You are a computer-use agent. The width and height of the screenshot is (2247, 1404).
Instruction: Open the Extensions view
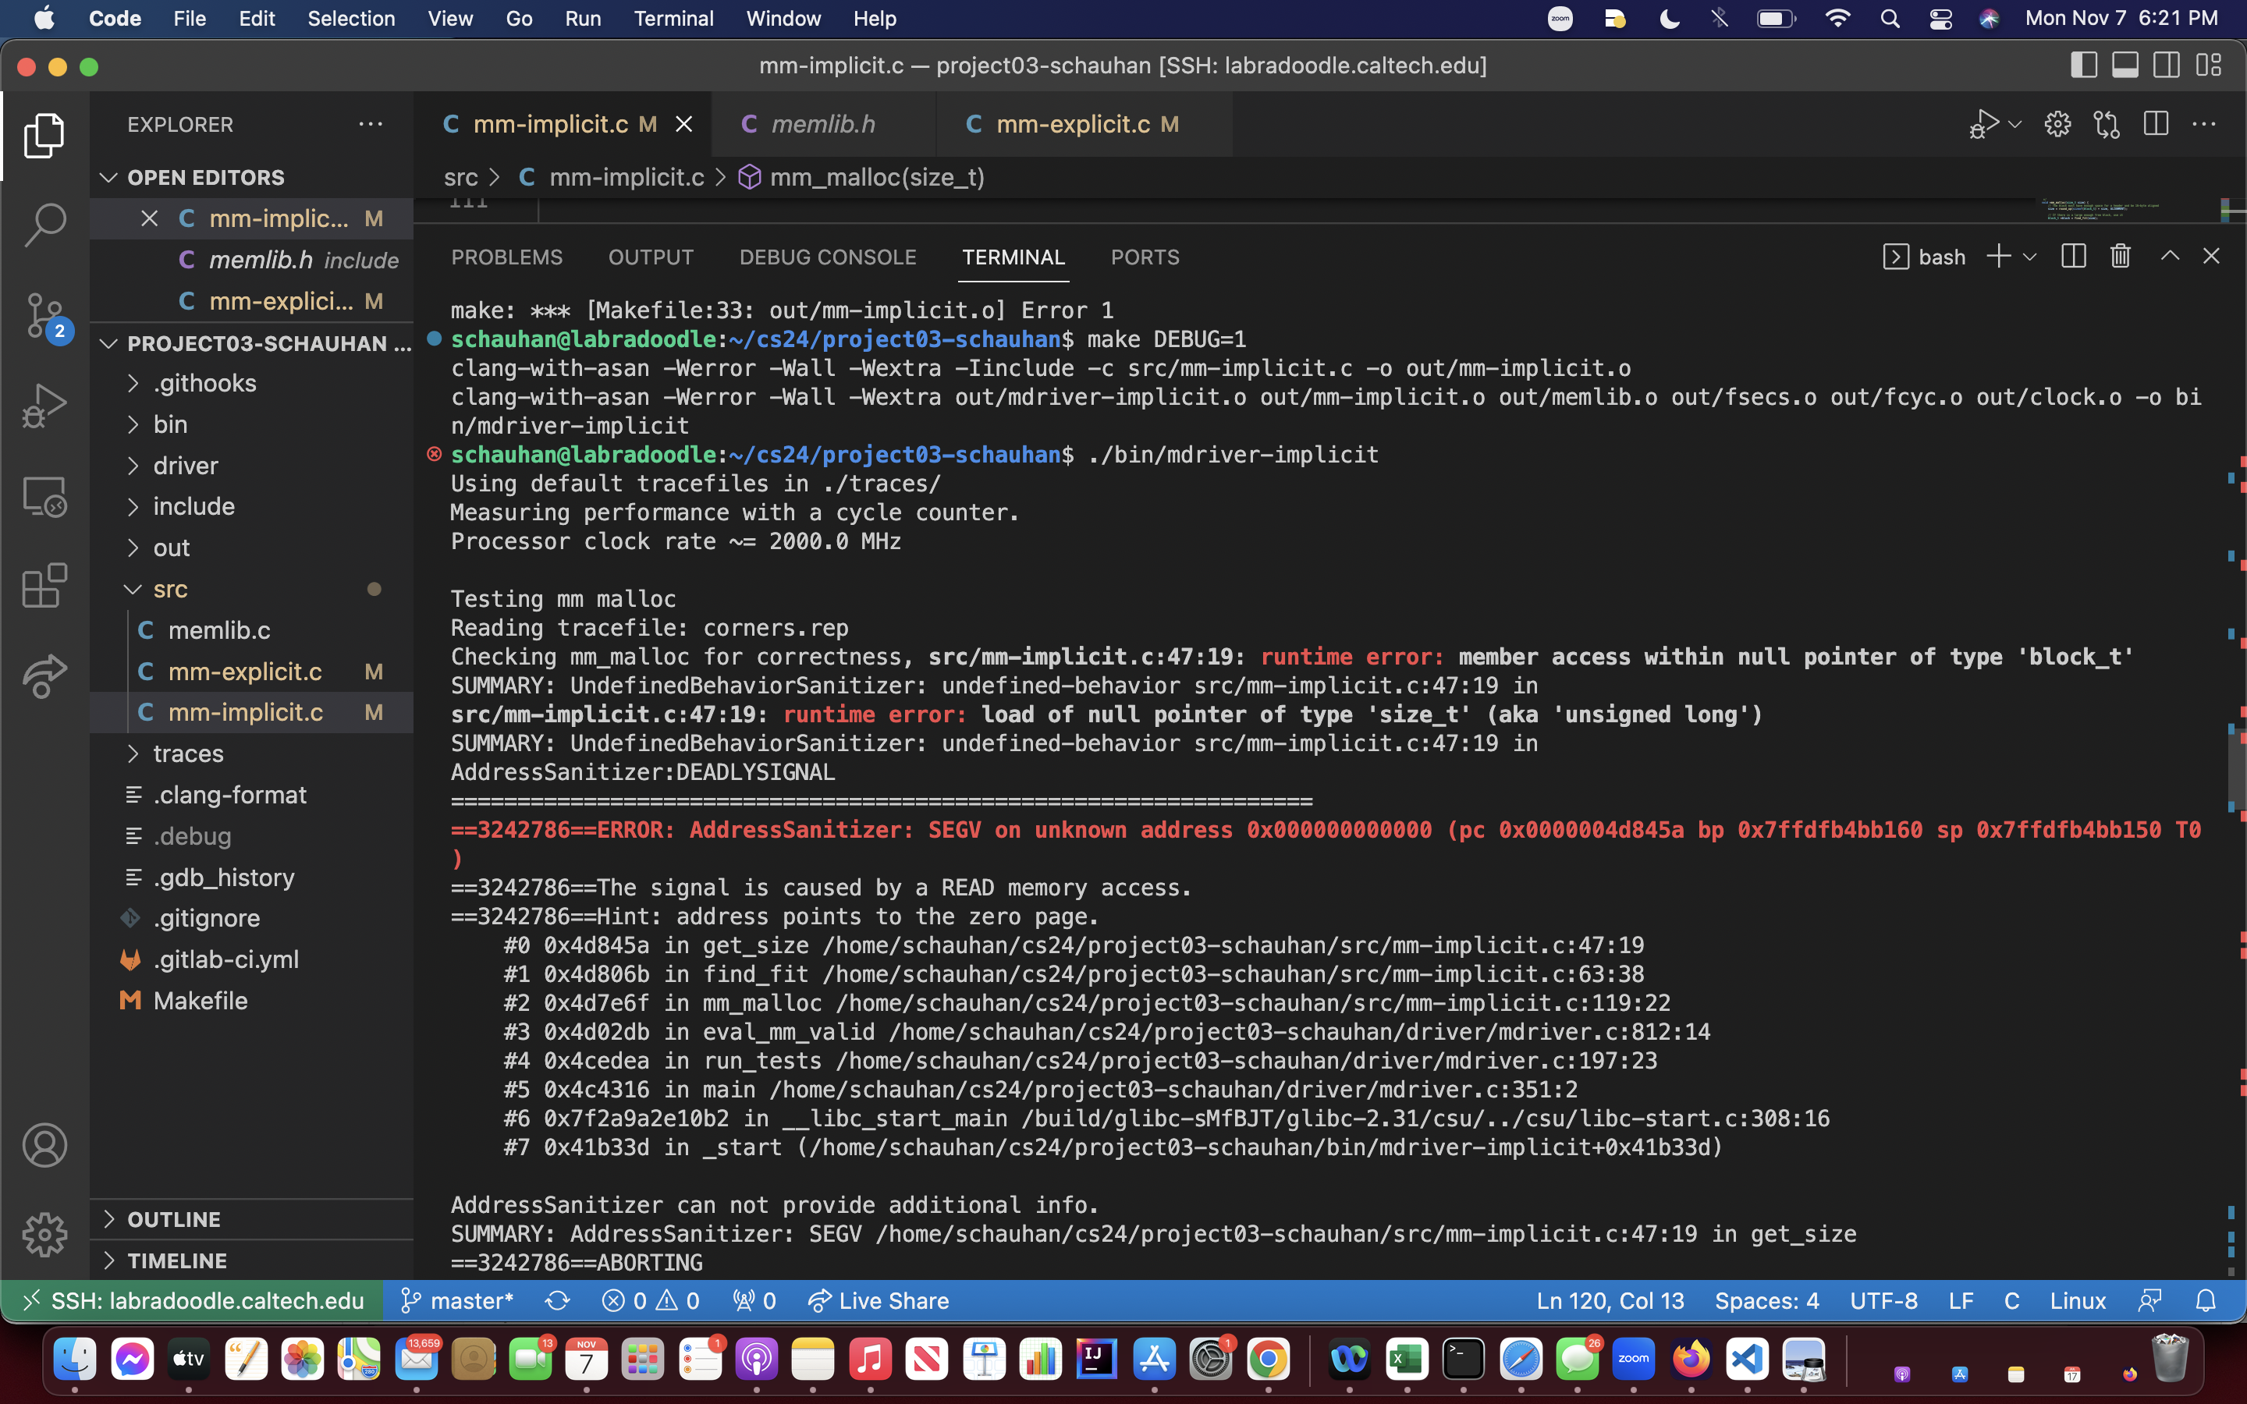coord(44,586)
